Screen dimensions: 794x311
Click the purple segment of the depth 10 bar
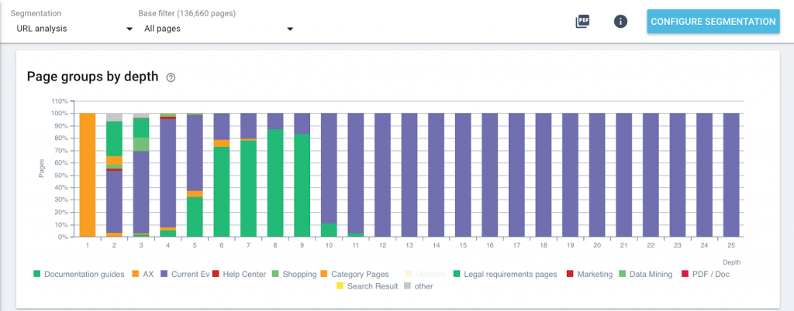pyautogui.click(x=329, y=168)
